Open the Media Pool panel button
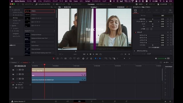This screenshot has height=103, width=183. click(28, 4)
